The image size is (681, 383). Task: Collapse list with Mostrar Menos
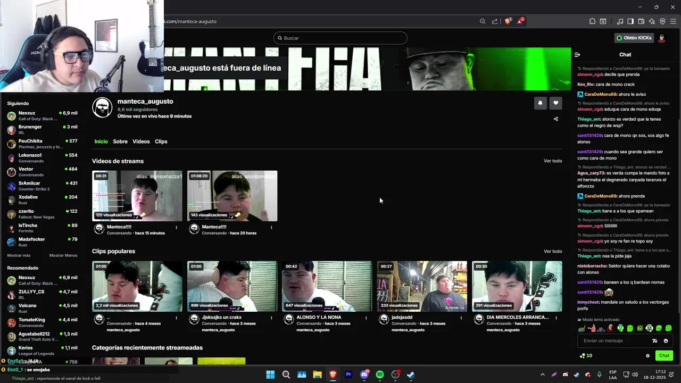(x=63, y=255)
